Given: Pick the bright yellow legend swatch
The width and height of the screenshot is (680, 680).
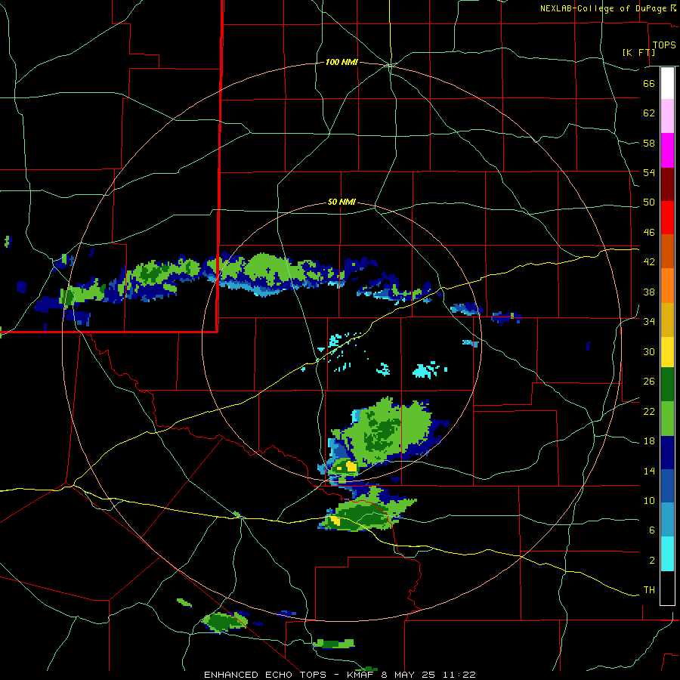Looking at the screenshot, I should pos(667,352).
